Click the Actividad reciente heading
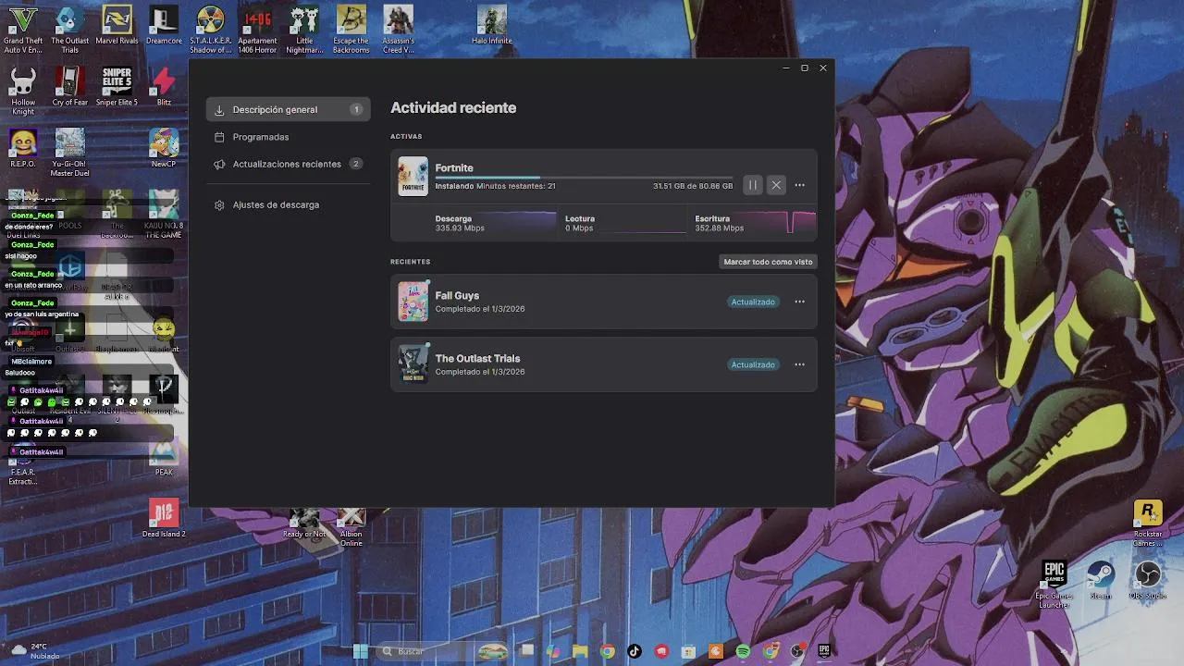The width and height of the screenshot is (1184, 666). click(453, 107)
